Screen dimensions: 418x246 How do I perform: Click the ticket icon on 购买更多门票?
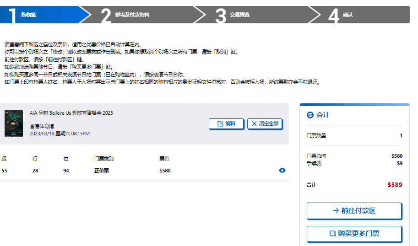tap(332, 234)
